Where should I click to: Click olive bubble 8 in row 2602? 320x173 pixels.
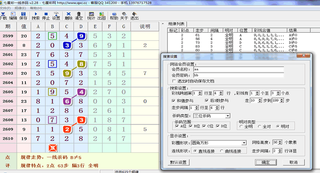(81, 64)
